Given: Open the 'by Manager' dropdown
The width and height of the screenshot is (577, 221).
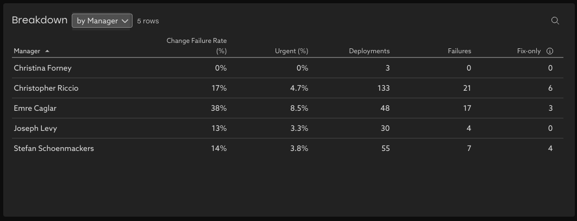Looking at the screenshot, I should [x=102, y=21].
